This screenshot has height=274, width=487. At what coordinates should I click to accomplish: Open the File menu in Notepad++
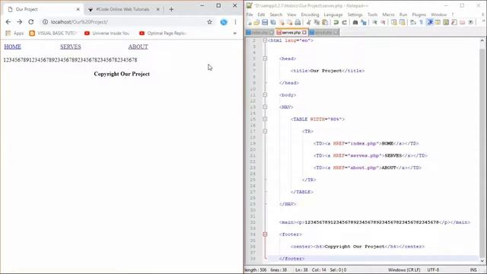(250, 14)
